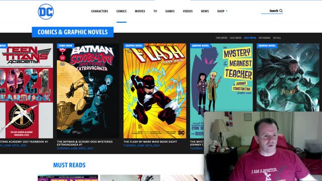Click the See All link
This screenshot has height=181, width=322.
[277, 38]
